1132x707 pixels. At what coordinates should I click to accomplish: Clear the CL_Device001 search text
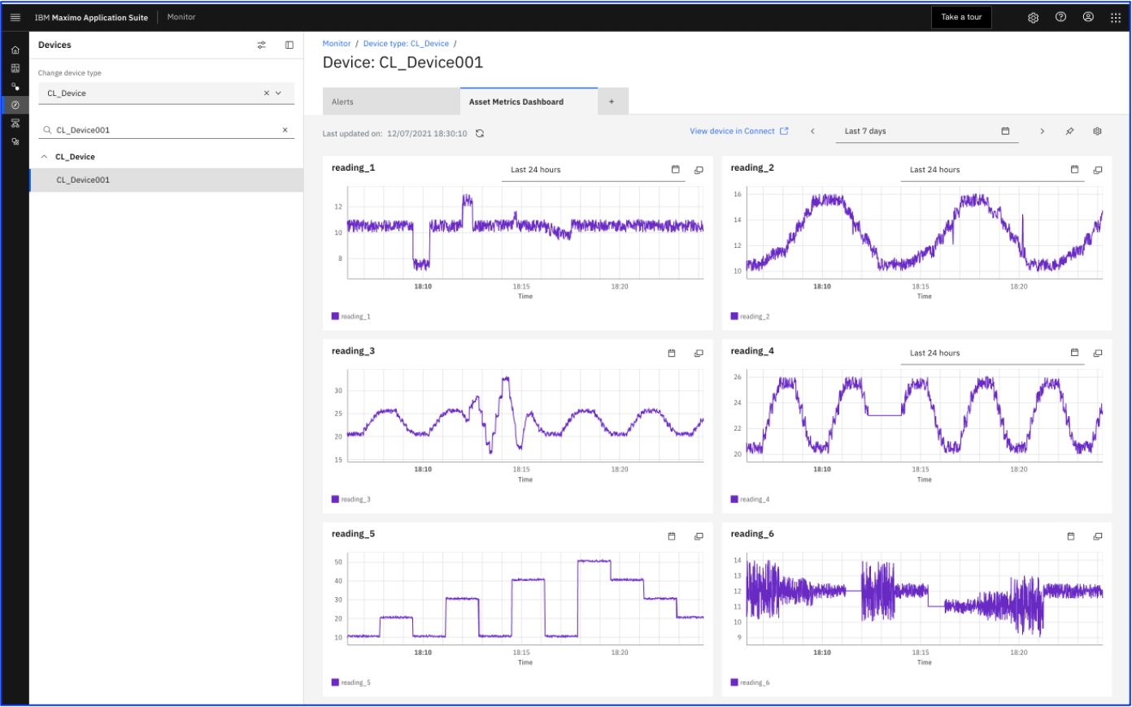click(x=285, y=130)
